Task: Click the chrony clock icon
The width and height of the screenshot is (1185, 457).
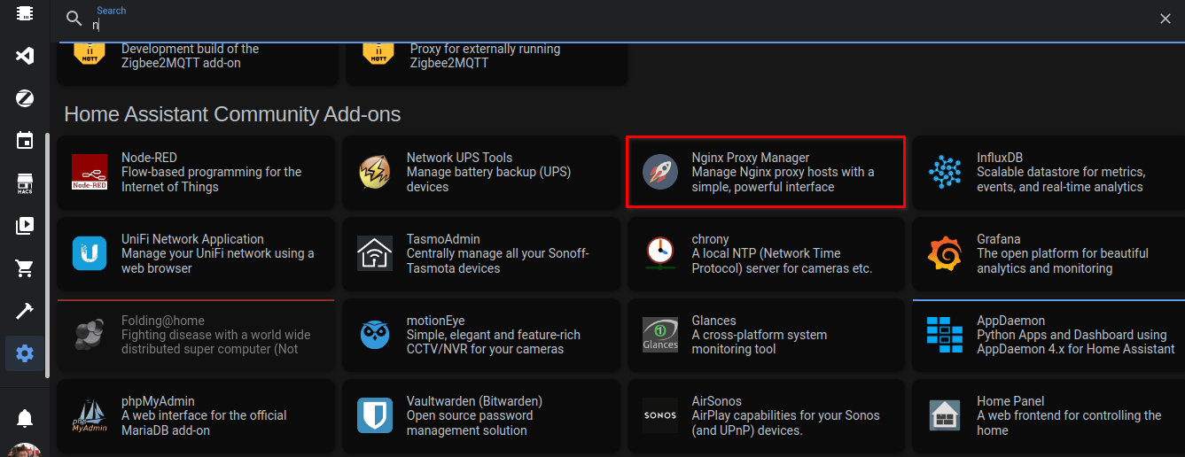Action: pyautogui.click(x=660, y=253)
